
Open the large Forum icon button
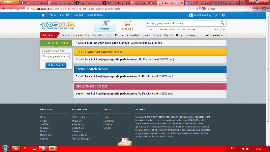click(x=105, y=25)
